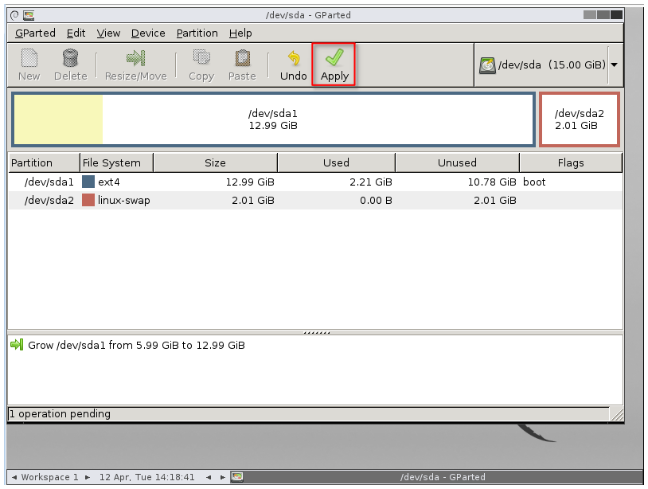
Task: Open the Edit menu
Action: point(76,33)
